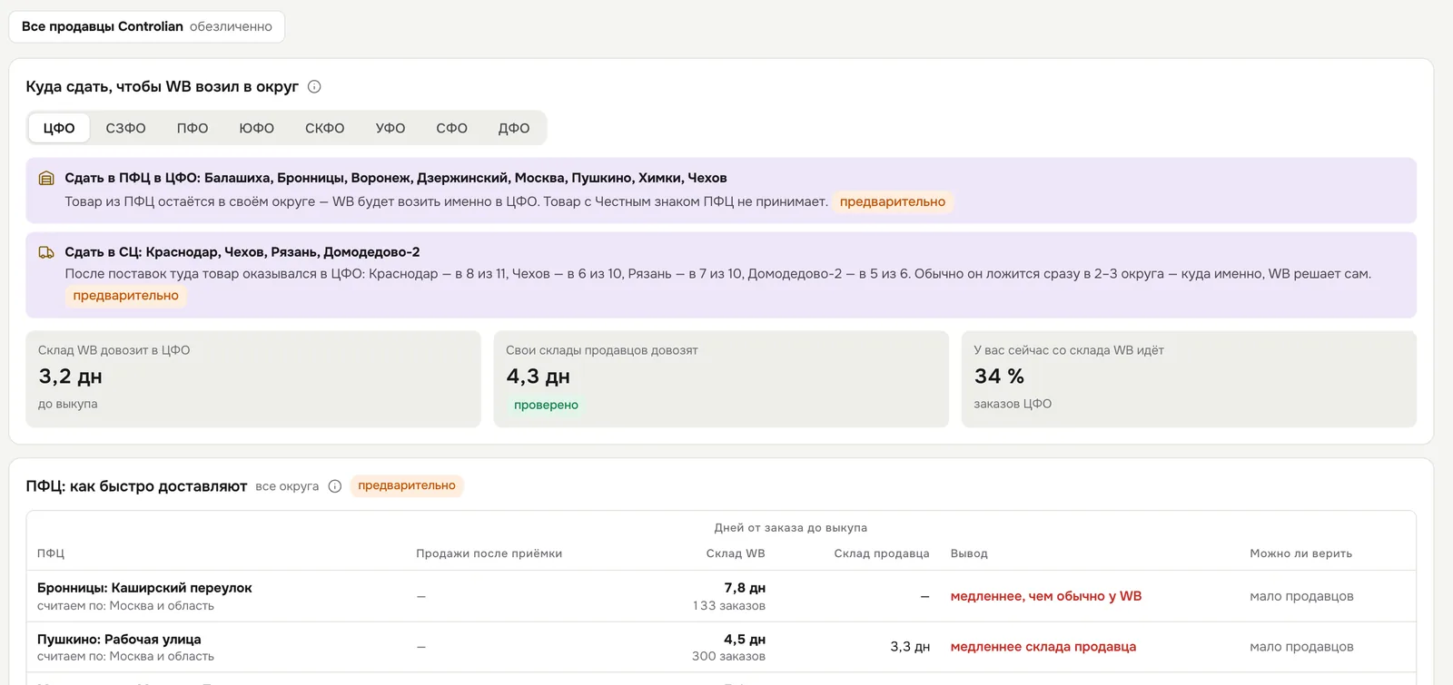The image size is (1453, 685).
Task: Click the 'Можно ли верить' column header
Action: tap(1300, 553)
